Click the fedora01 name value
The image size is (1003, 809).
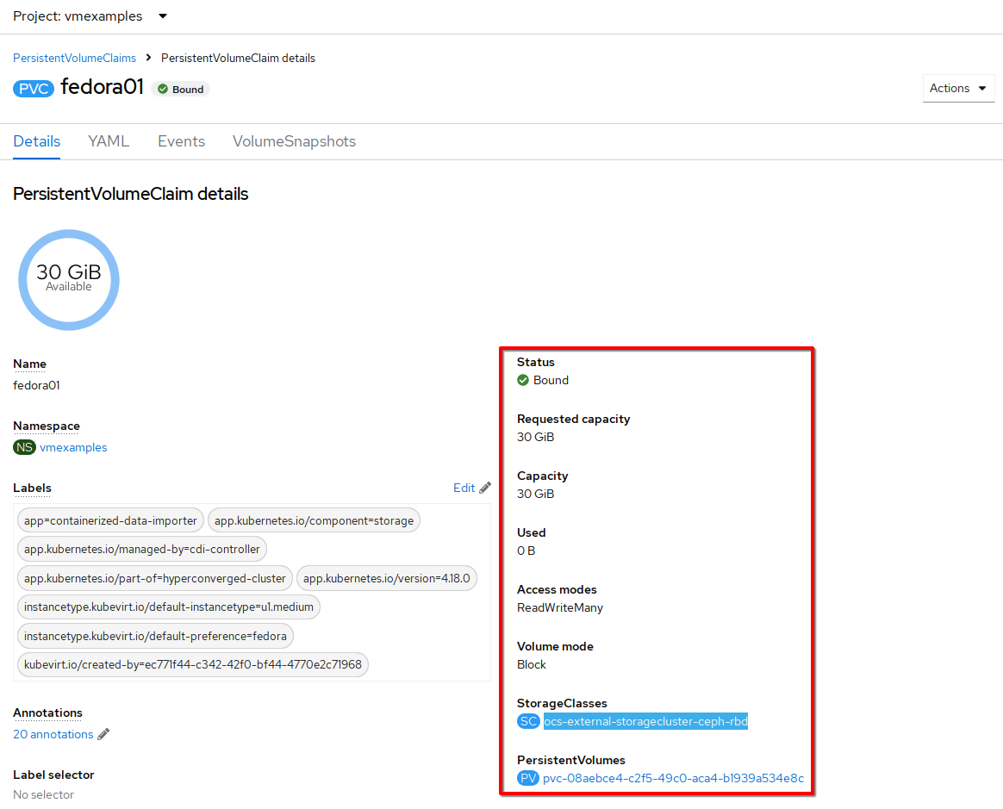[36, 386]
